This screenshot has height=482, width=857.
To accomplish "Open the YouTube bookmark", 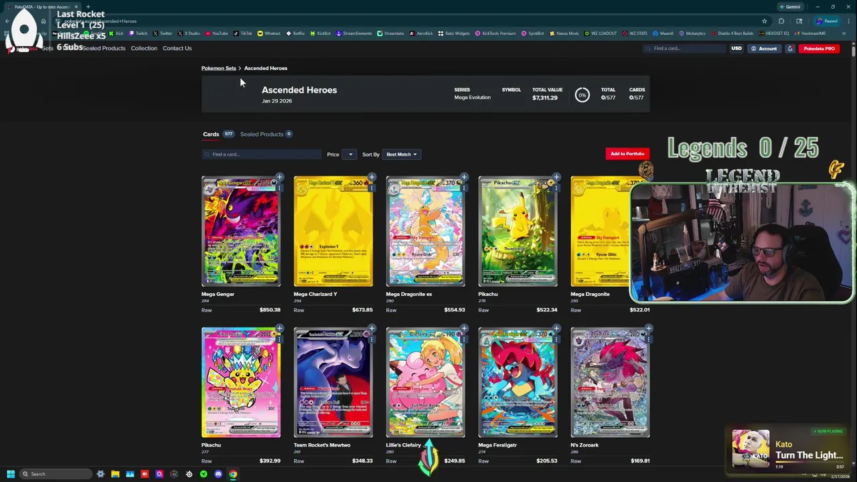I will tap(217, 33).
